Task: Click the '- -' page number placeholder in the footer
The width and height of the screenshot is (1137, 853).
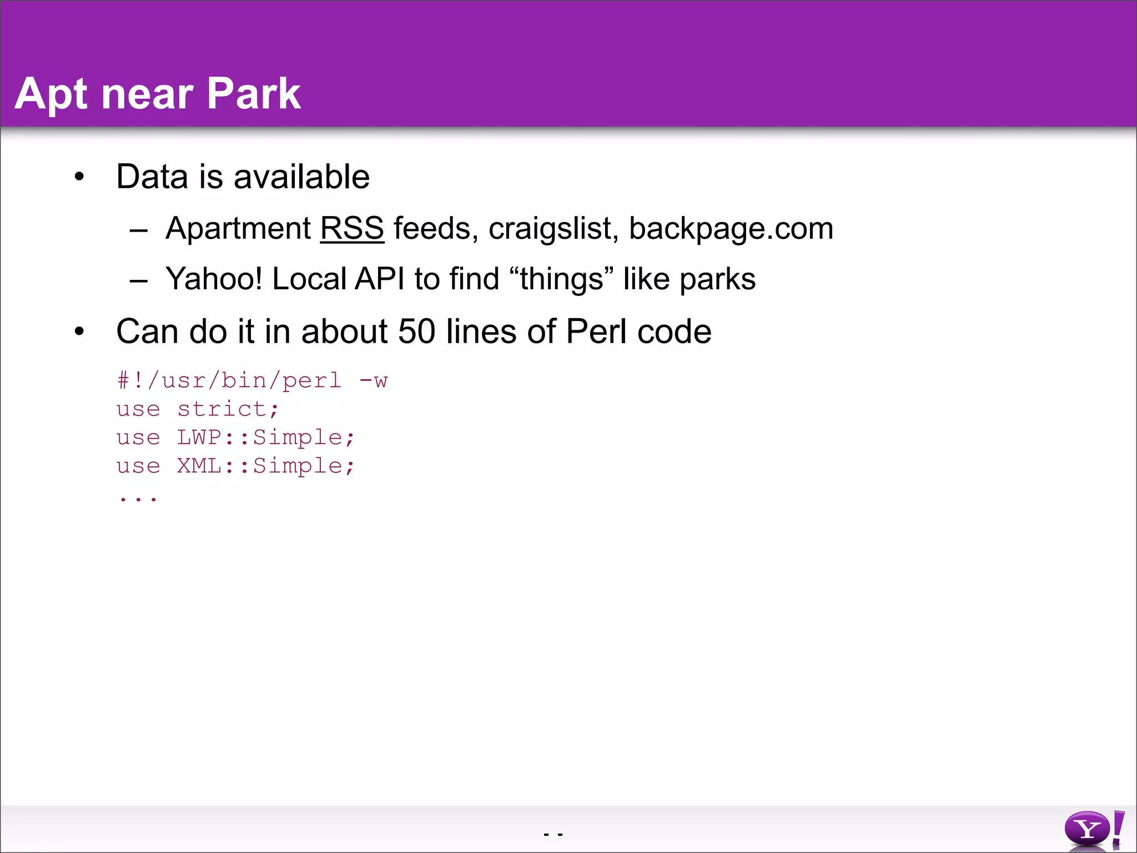Action: click(x=554, y=834)
